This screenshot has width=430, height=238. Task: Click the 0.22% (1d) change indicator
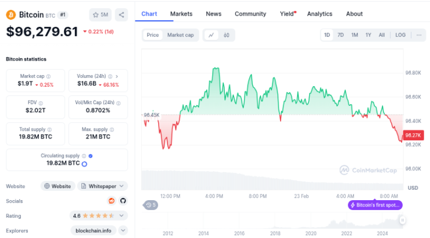98,31
